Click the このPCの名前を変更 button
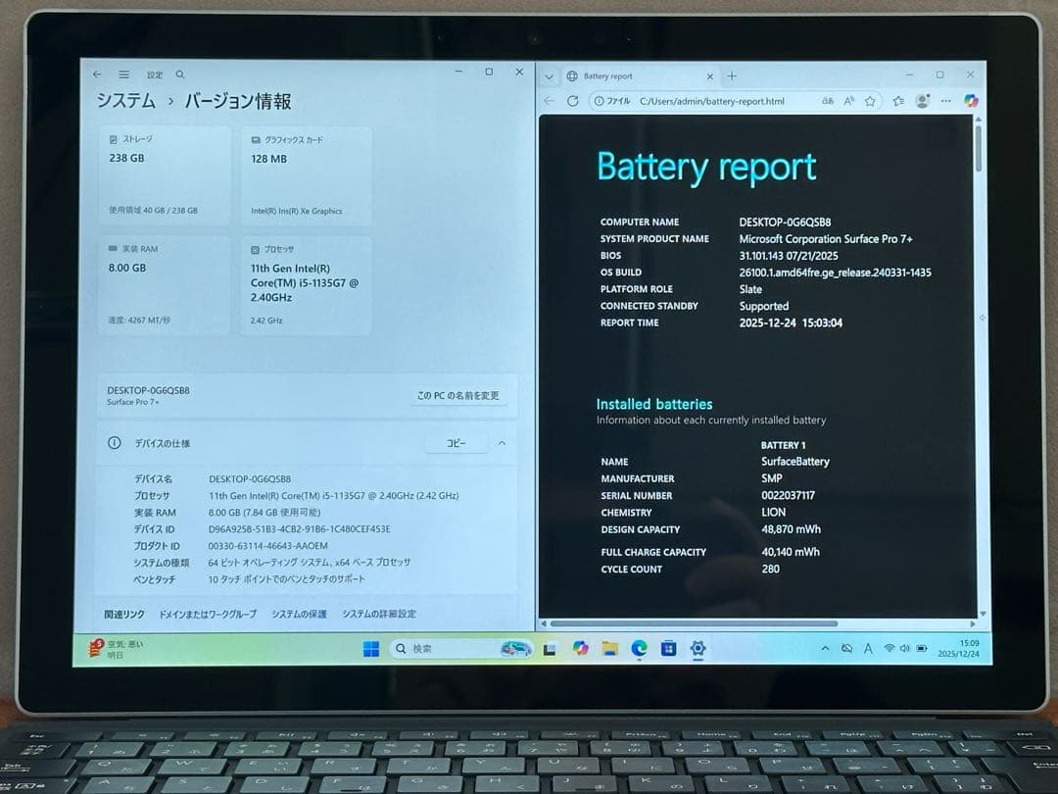 pyautogui.click(x=460, y=395)
